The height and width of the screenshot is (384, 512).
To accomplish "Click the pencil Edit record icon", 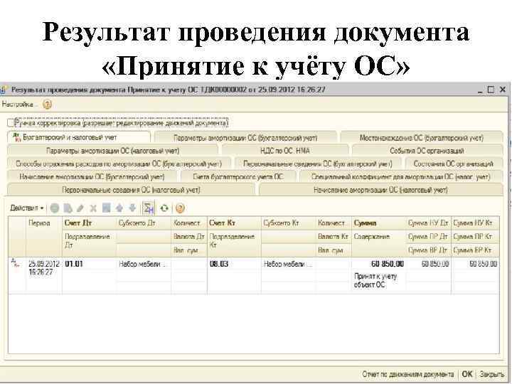I will pos(80,208).
